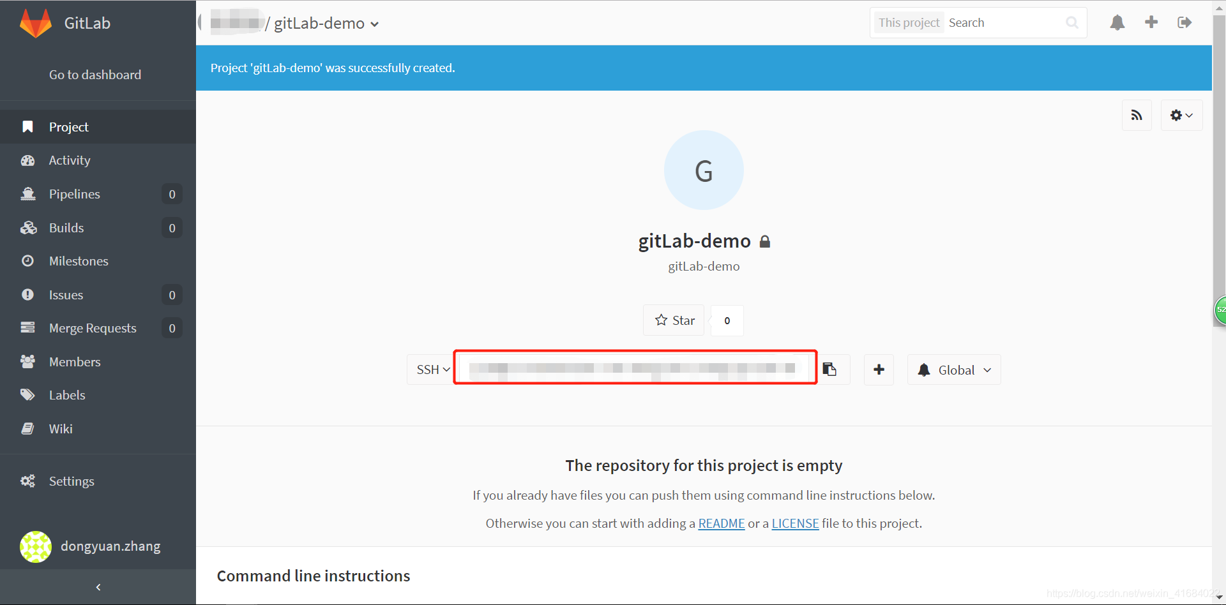Click the blurred owner name in breadcrumb
The width and height of the screenshot is (1226, 605).
[x=236, y=24]
